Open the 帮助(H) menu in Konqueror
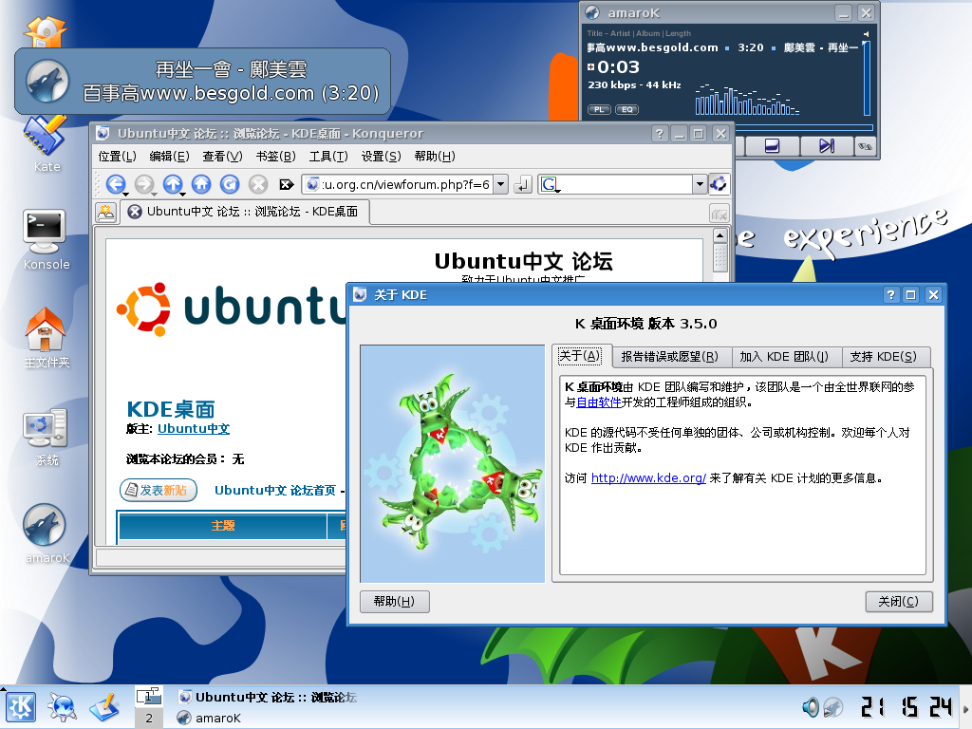Screen dimensions: 972x729 coord(435,157)
